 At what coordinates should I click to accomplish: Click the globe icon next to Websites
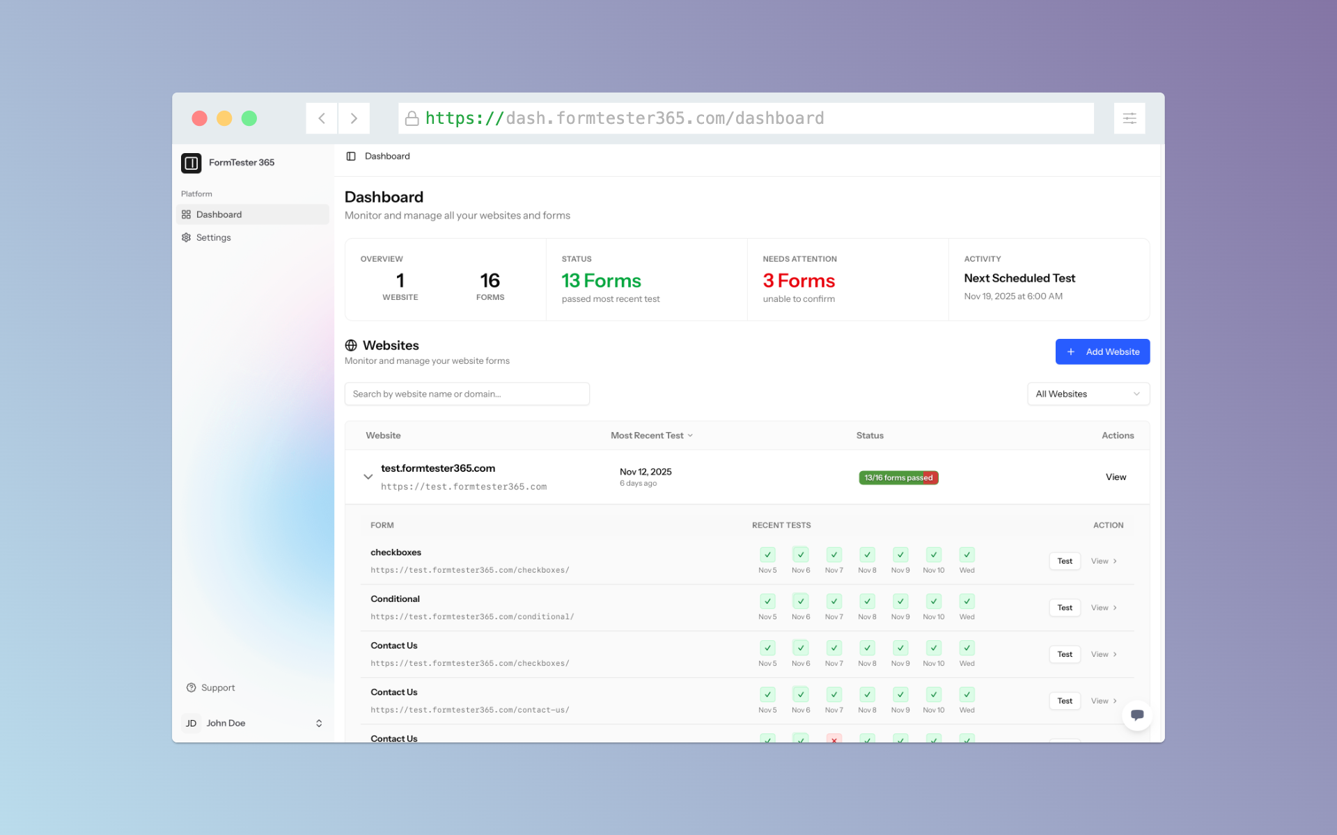351,346
